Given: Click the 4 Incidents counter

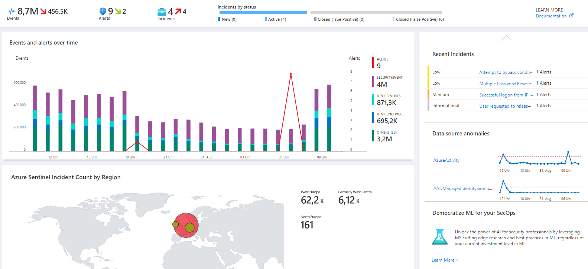Looking at the screenshot, I should 170,12.
